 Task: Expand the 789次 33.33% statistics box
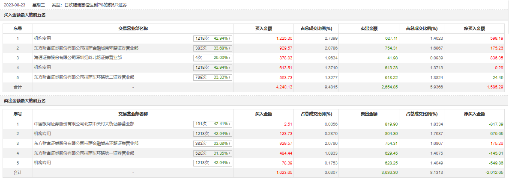coord(213,77)
